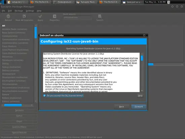The width and height of the screenshot is (185, 139).
Task: Click the Quick search input field
Action: [x=77, y=18]
